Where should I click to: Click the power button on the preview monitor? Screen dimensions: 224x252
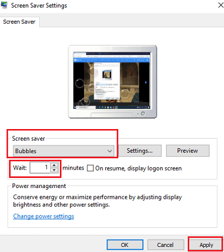(x=143, y=113)
